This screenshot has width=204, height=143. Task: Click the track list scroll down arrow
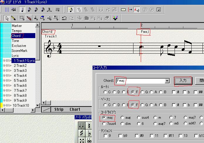click(x=37, y=105)
